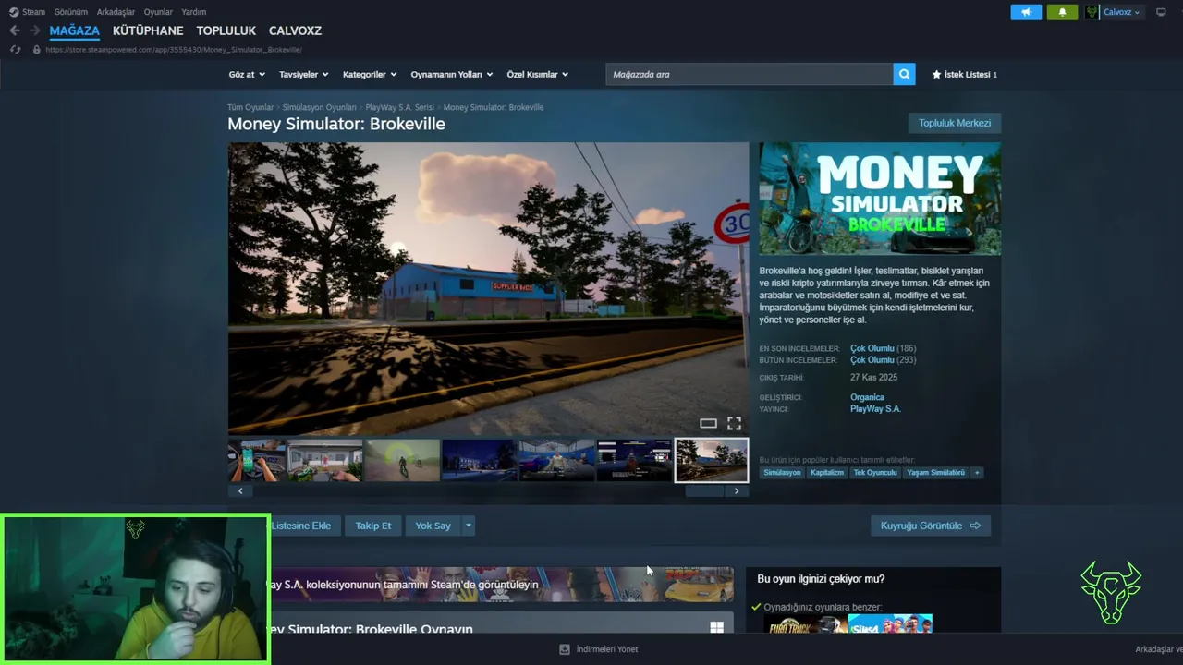Open the Steam menu
The image size is (1183, 665).
pos(33,12)
